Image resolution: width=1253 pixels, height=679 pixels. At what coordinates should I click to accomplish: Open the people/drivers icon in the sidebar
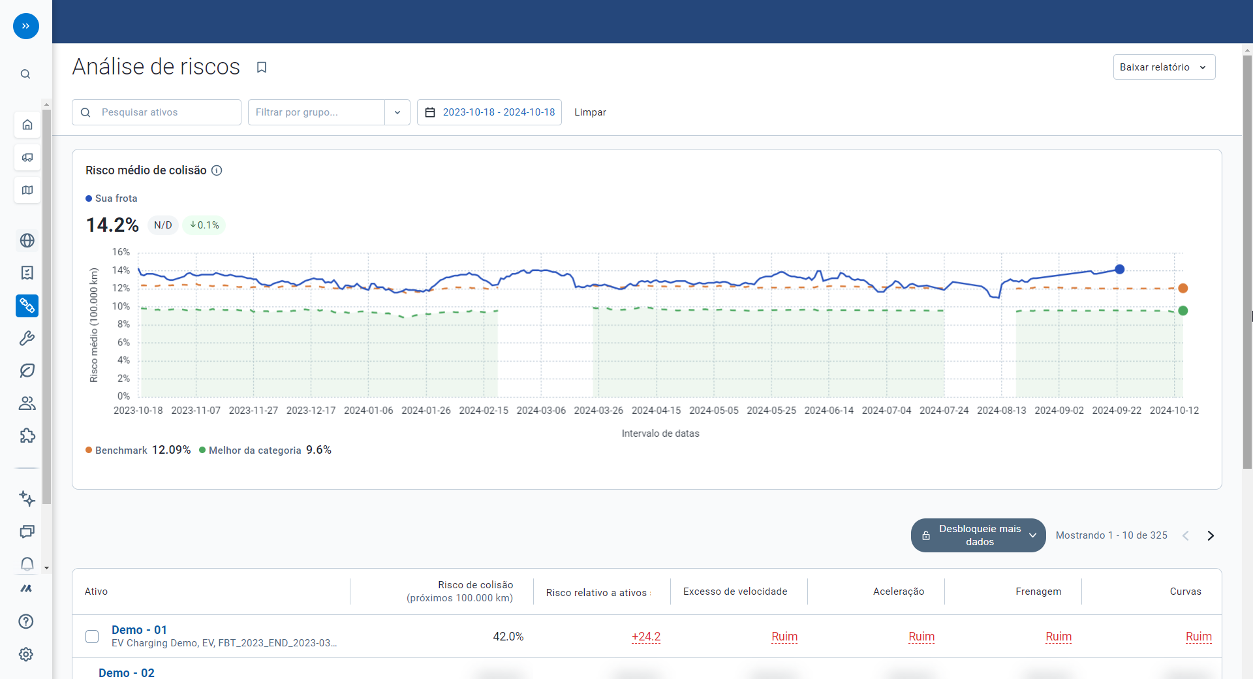click(27, 403)
